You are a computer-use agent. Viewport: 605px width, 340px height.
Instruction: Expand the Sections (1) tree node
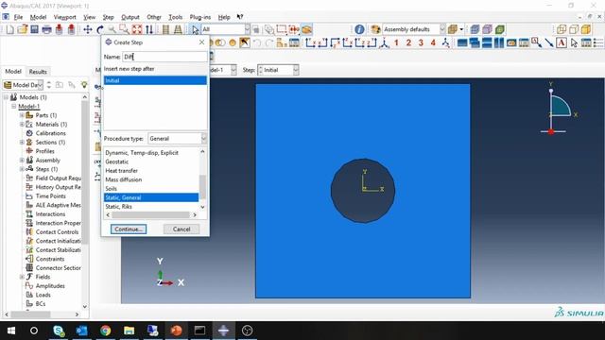click(x=22, y=143)
